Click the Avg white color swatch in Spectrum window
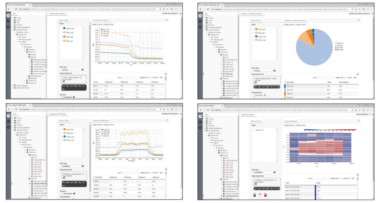Viewport: 379px width, 203px height. tap(260, 195)
